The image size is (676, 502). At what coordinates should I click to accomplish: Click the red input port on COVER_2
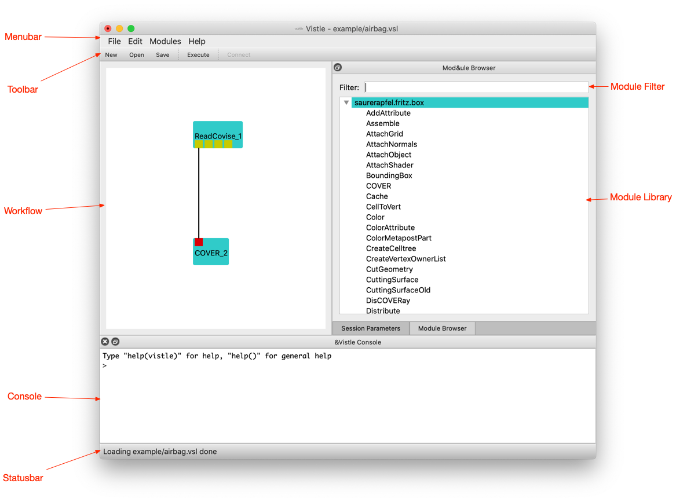199,242
